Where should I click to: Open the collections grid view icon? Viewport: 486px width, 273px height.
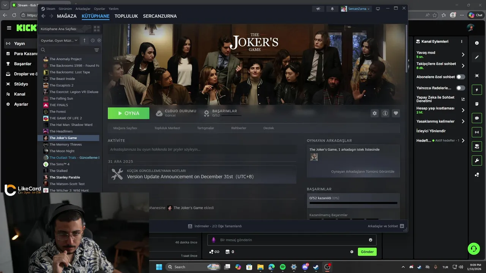(x=97, y=29)
